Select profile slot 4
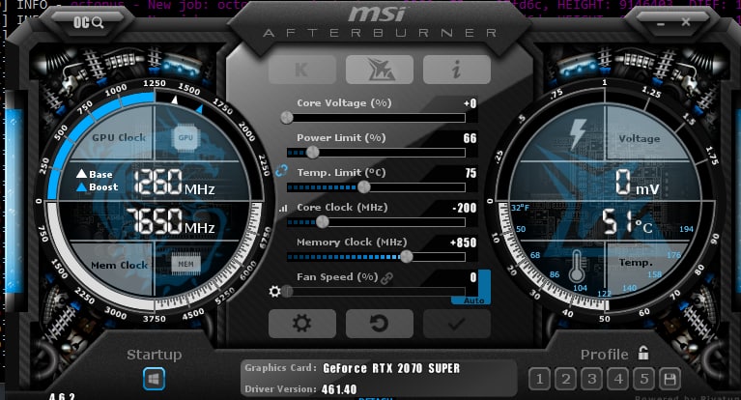Screen dimensions: 741x400 coord(618,379)
